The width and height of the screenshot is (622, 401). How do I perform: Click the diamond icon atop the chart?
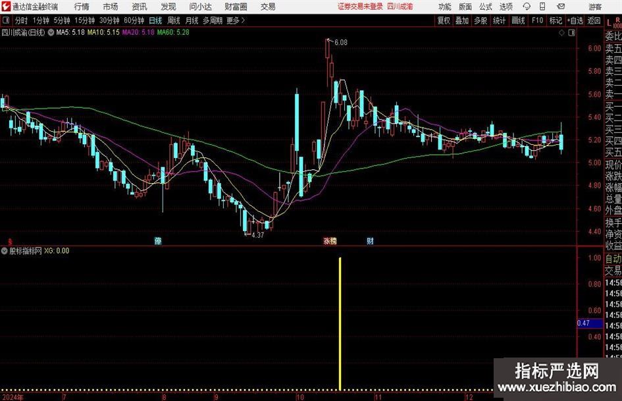[x=561, y=33]
